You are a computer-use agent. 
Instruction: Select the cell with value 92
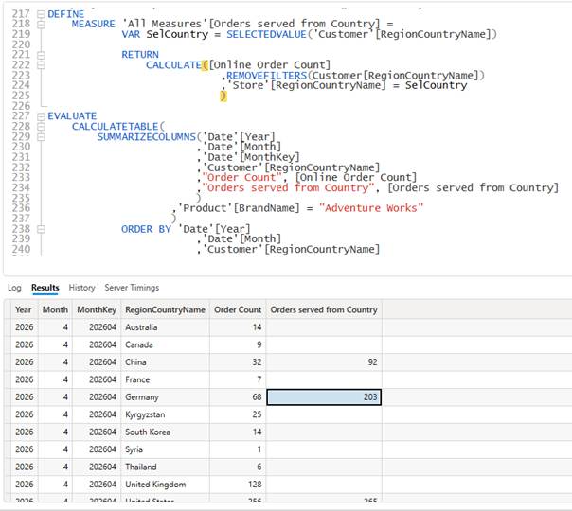(324, 361)
